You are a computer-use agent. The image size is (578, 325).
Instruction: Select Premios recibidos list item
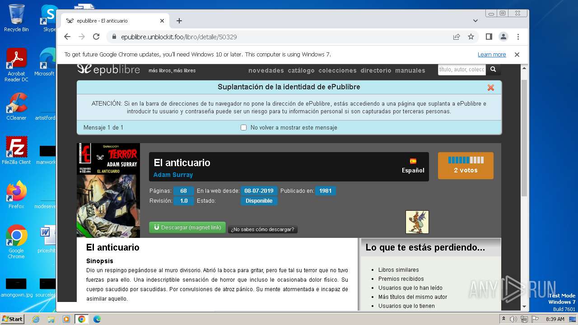pos(401,279)
